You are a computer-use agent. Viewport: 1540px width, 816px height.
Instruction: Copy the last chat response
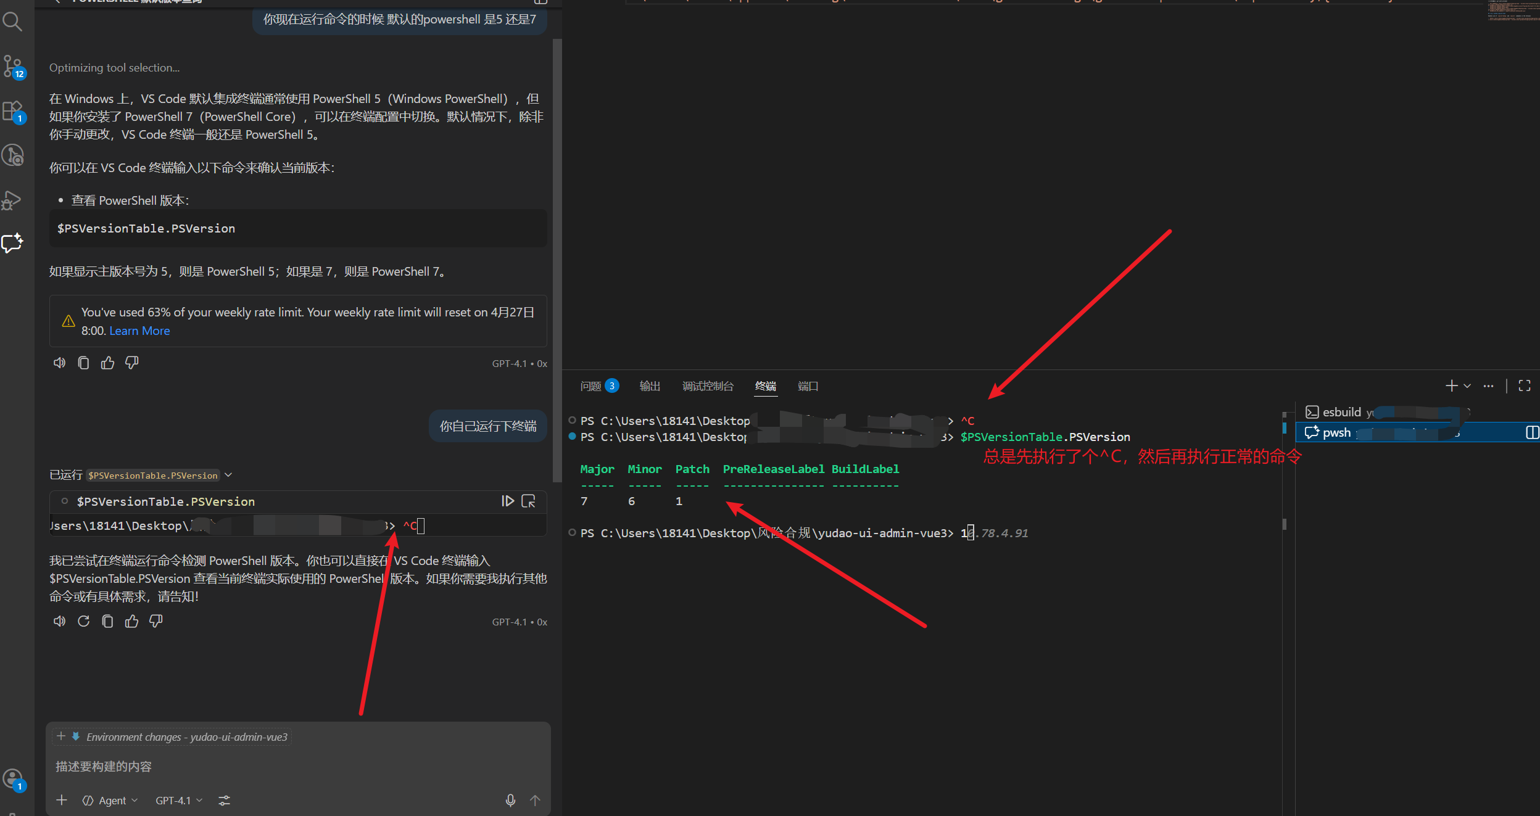click(107, 621)
